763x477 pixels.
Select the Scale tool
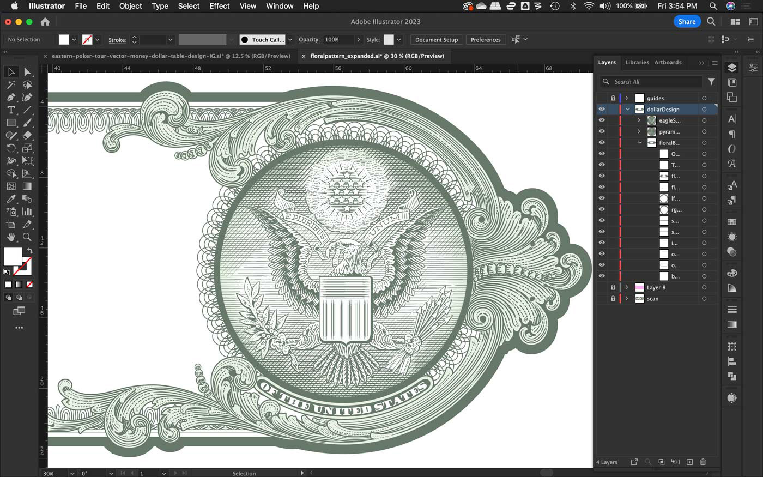coord(27,148)
